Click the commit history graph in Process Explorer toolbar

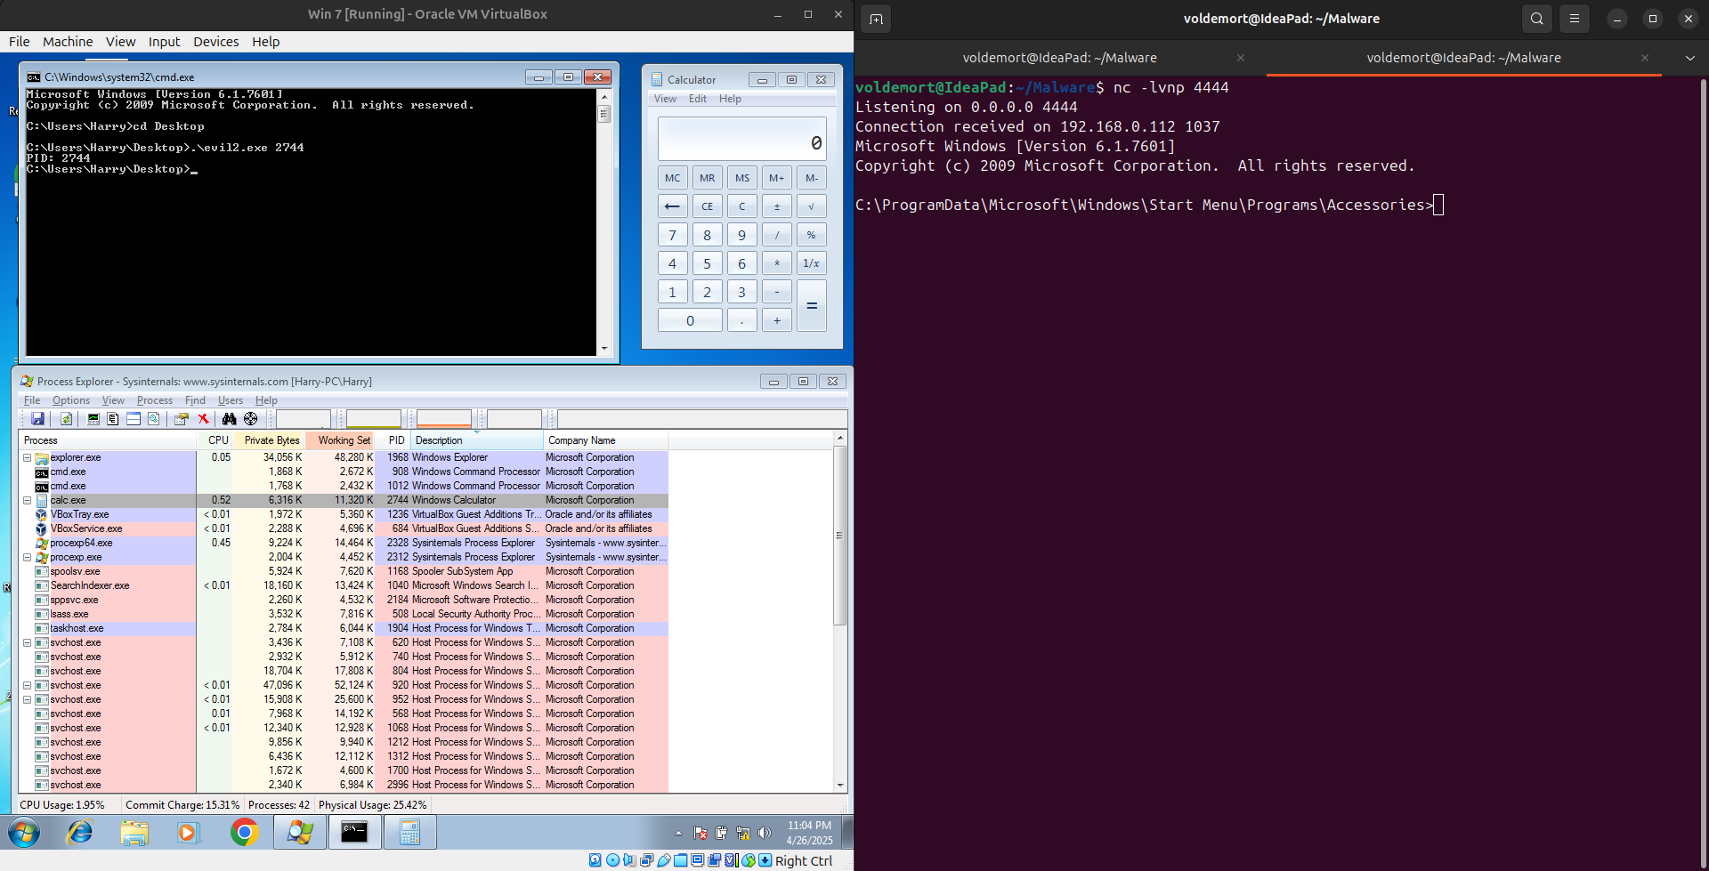click(x=374, y=419)
